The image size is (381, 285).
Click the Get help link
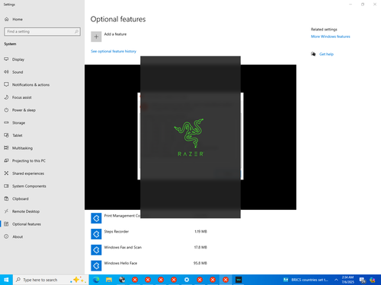click(x=326, y=54)
